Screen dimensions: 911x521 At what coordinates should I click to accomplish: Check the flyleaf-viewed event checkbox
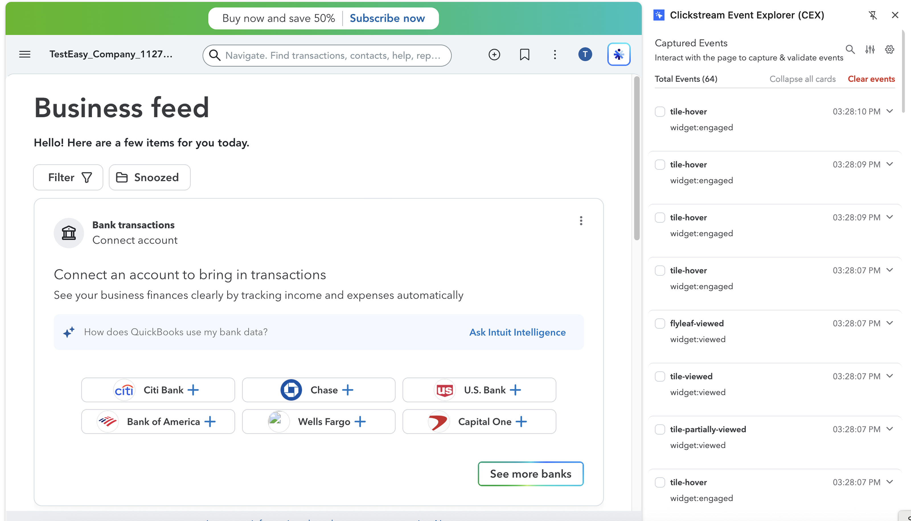pos(660,323)
